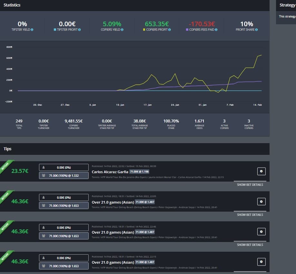Open settings gear for tip settled 14 Feb 22:15
Viewport: 296px width, 274px height.
pyautogui.click(x=261, y=262)
